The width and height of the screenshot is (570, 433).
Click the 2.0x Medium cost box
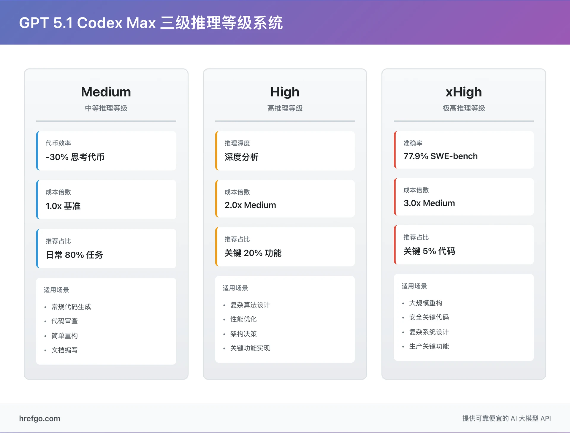[x=285, y=199]
